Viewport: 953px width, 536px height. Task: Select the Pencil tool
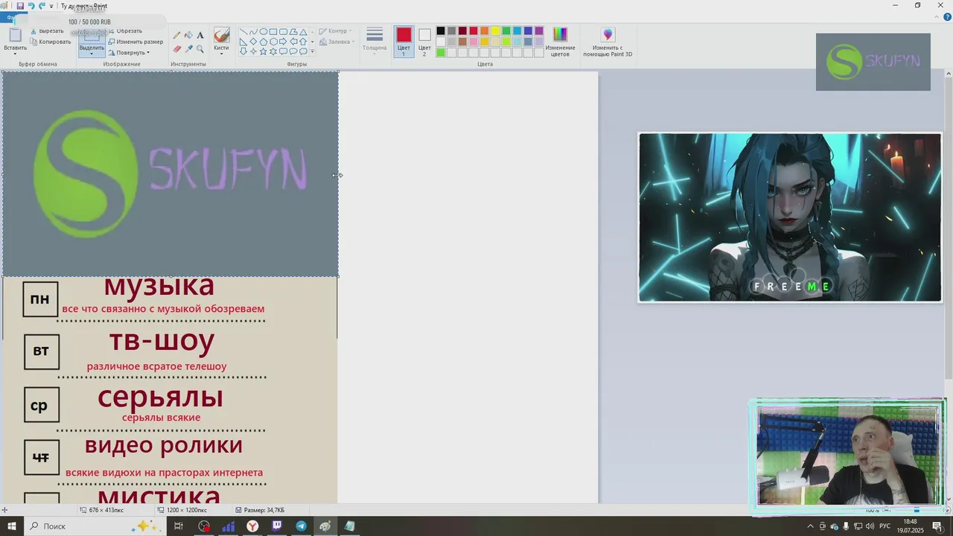[176, 35]
